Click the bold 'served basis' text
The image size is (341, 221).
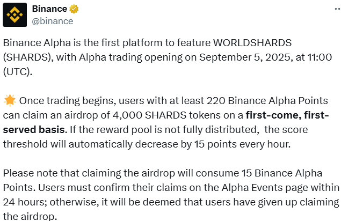[x=35, y=130]
